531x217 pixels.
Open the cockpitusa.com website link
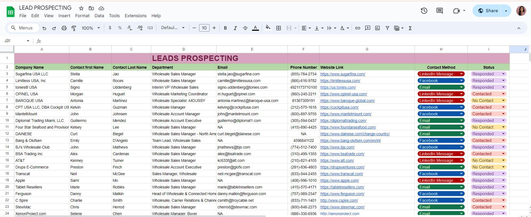click(x=339, y=107)
